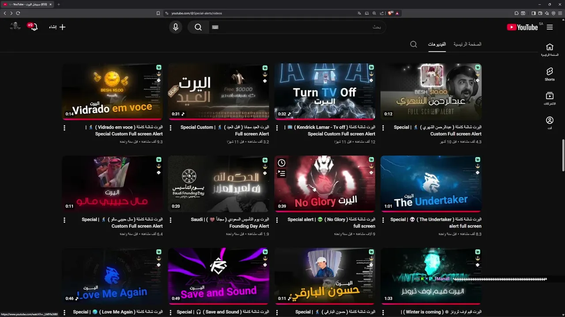Open Home in the YouTube sidebar

tap(550, 50)
